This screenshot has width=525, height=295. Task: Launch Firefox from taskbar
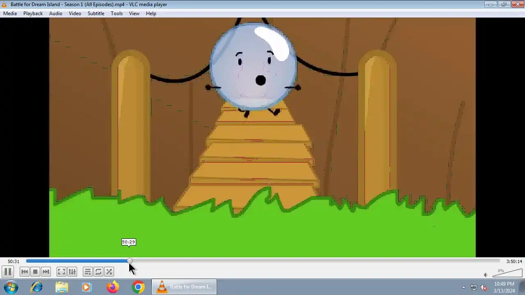[x=112, y=287]
